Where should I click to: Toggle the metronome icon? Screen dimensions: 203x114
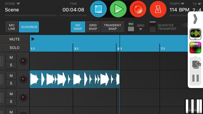point(158,9)
